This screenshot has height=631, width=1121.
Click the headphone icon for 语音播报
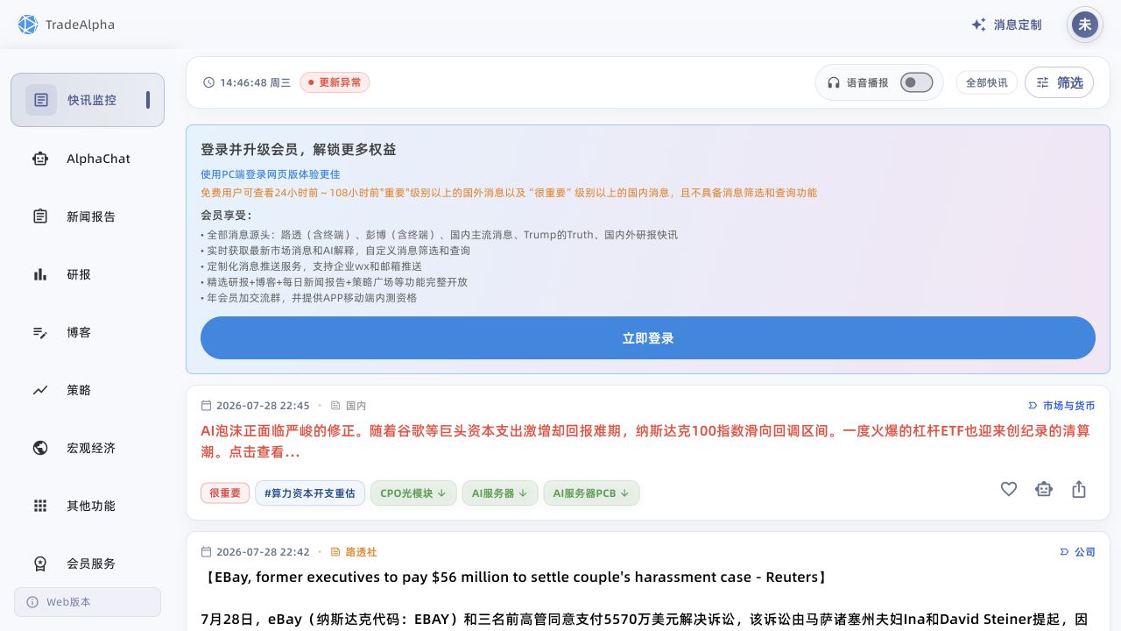coord(834,82)
